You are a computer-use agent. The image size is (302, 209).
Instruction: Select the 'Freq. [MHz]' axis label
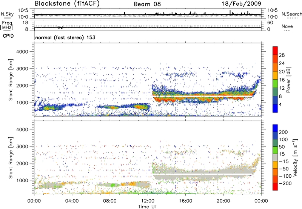7,26
